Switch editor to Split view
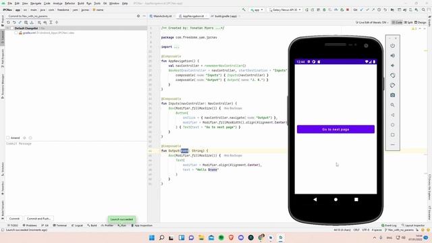Viewport: 432px width, 243px height. (x=408, y=22)
